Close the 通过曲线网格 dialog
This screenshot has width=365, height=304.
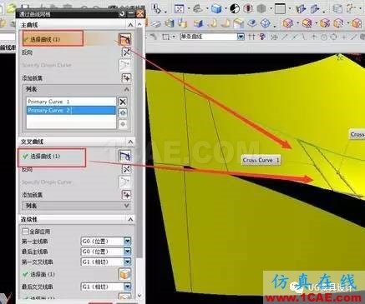click(140, 13)
